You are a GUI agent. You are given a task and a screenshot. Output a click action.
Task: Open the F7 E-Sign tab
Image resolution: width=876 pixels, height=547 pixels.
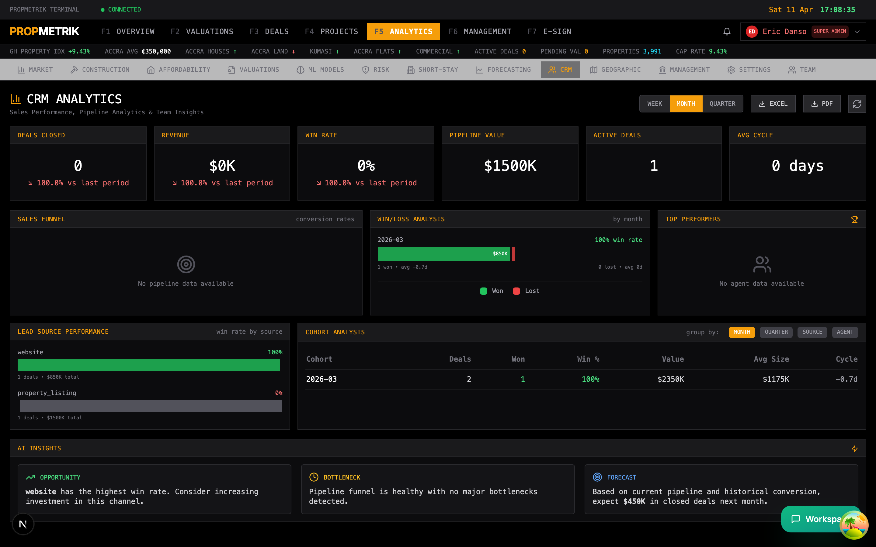click(549, 32)
